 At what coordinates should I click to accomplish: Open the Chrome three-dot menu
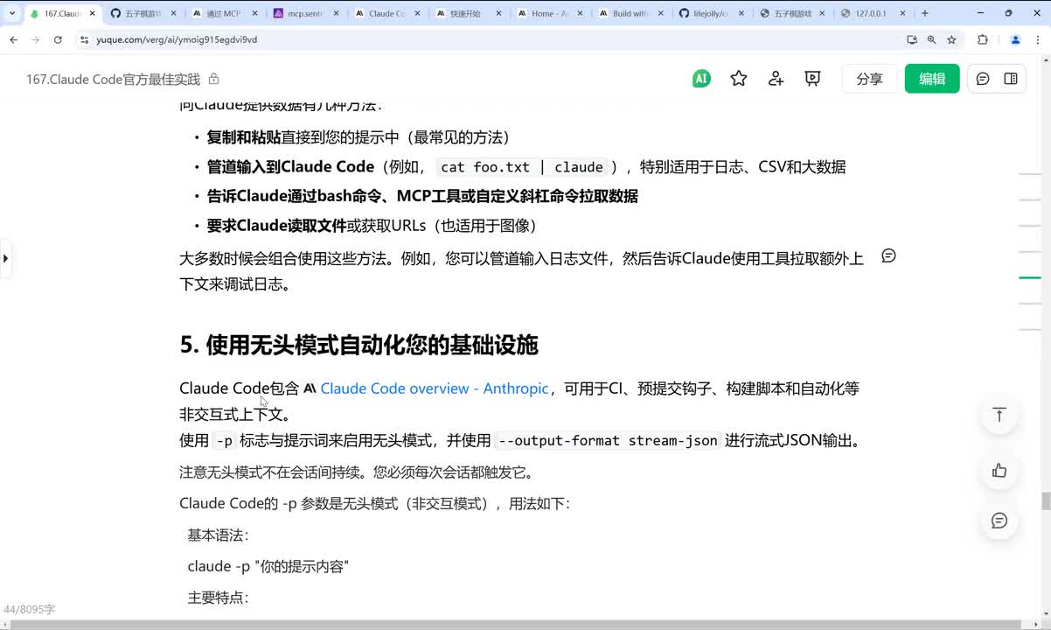1037,39
